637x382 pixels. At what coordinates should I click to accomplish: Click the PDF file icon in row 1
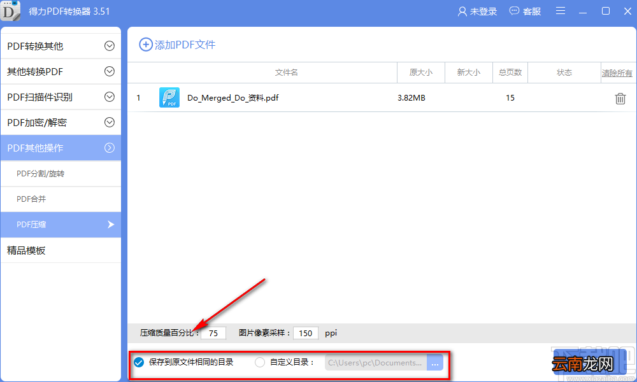(169, 97)
